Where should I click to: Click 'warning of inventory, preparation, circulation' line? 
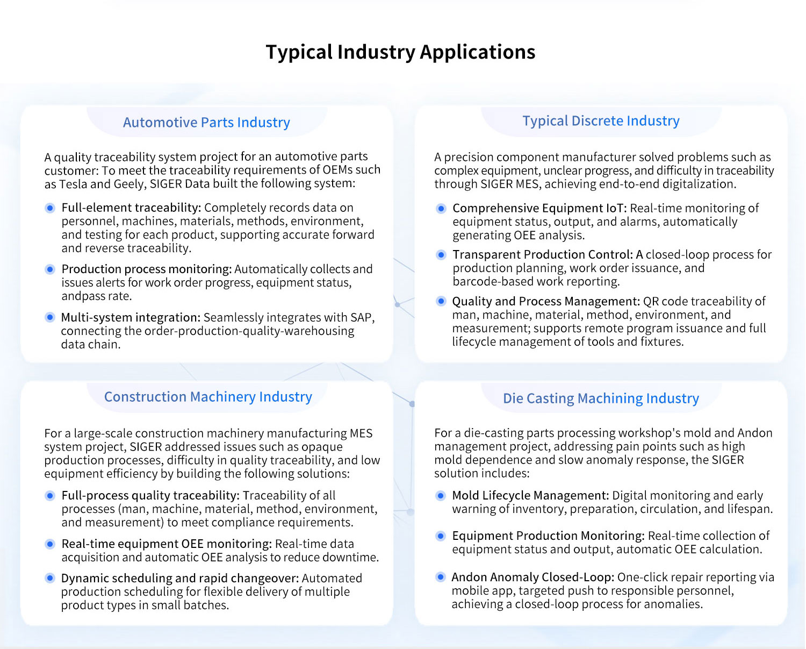tap(613, 509)
